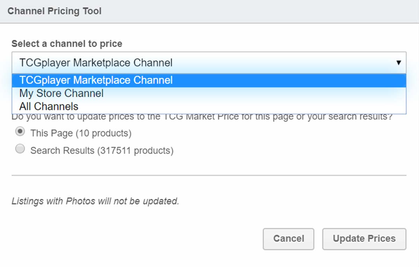The width and height of the screenshot is (419, 267).
Task: Enable pricing for This Page (10 products)
Action: point(20,131)
